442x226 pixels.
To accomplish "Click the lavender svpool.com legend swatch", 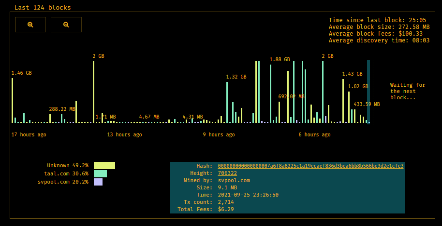I will 98,182.
